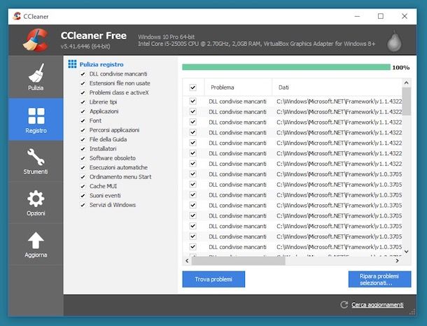Click Ripara problemi selezionati button
Screen dimensions: 427x326
pos(379,279)
